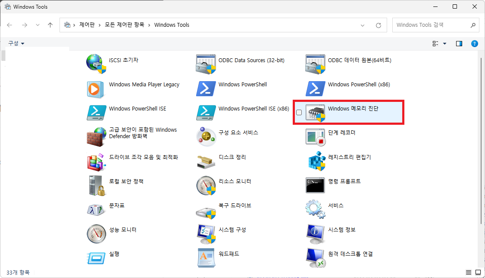485x278 pixels.
Task: Click the control panel icon in address bar
Action: [x=67, y=25]
